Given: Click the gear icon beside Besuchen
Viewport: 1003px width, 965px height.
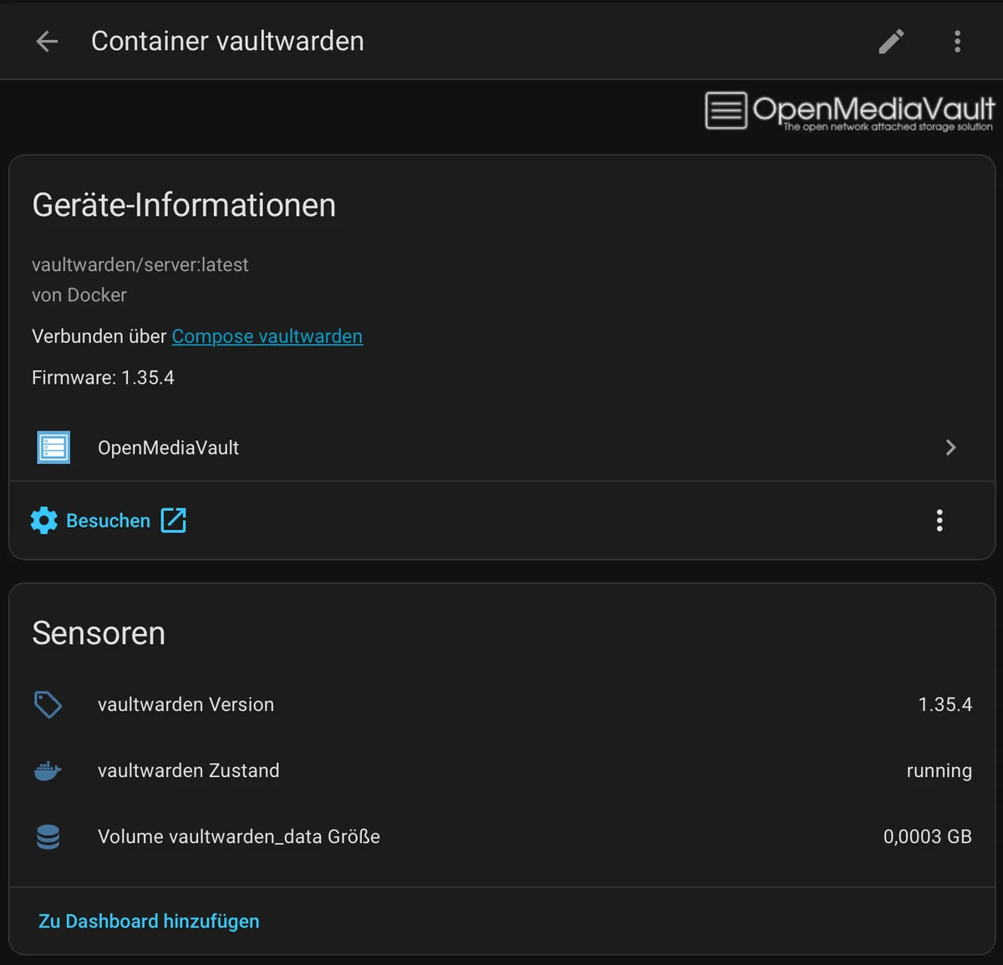Looking at the screenshot, I should point(44,520).
